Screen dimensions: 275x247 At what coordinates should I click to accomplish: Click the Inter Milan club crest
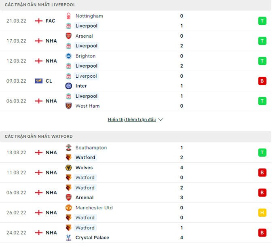(x=69, y=86)
